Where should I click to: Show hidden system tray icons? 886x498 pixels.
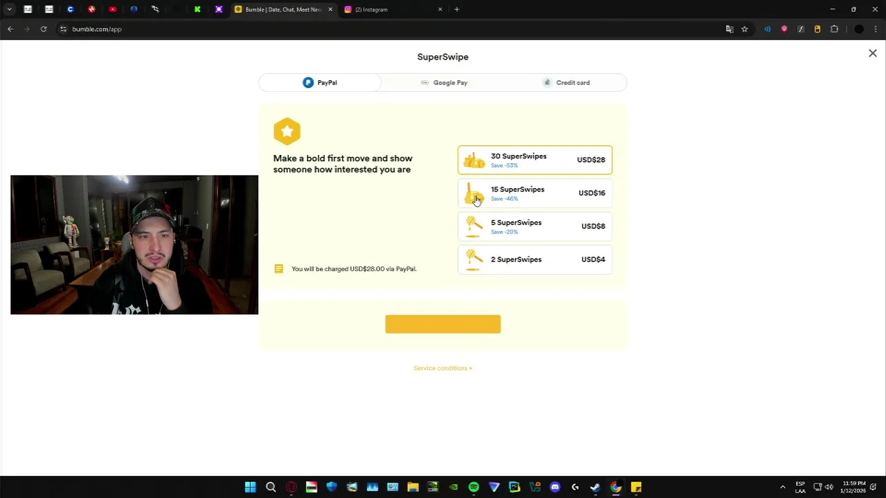(x=783, y=487)
